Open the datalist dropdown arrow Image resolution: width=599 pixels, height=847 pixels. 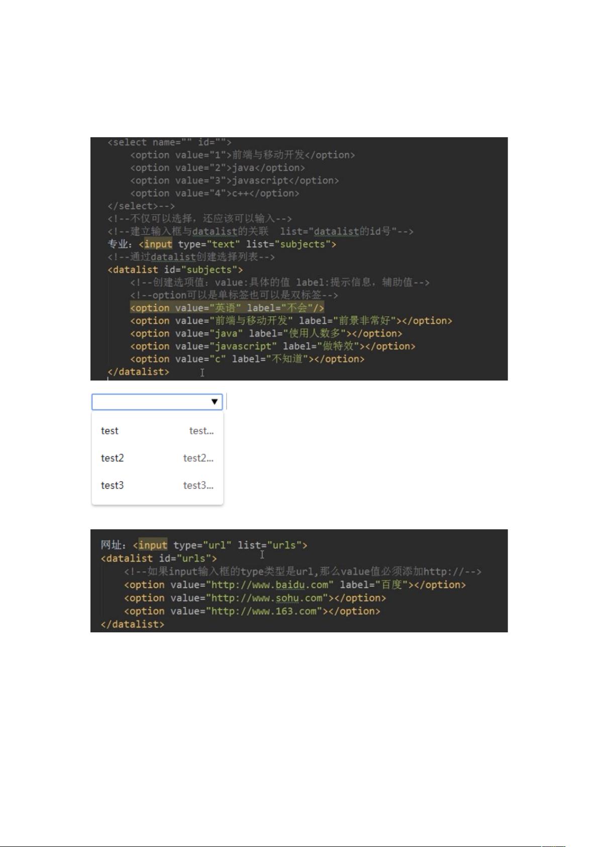tap(215, 402)
